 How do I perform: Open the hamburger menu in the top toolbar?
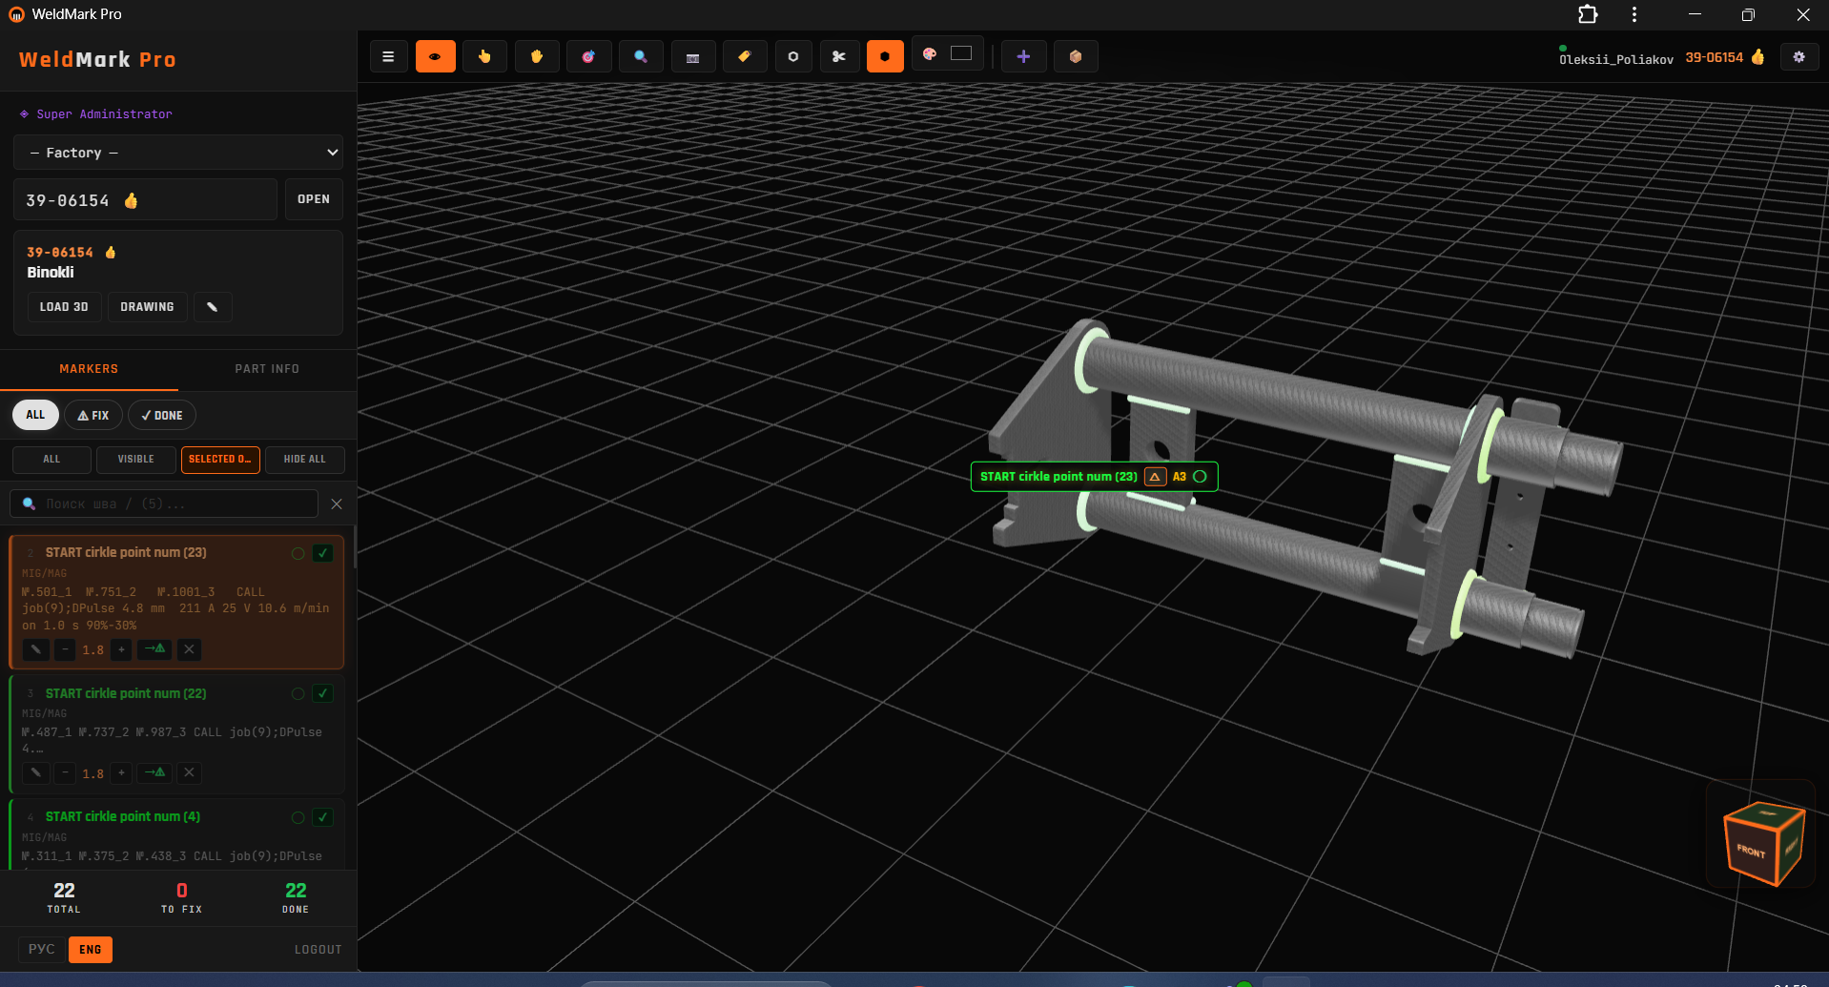click(388, 57)
